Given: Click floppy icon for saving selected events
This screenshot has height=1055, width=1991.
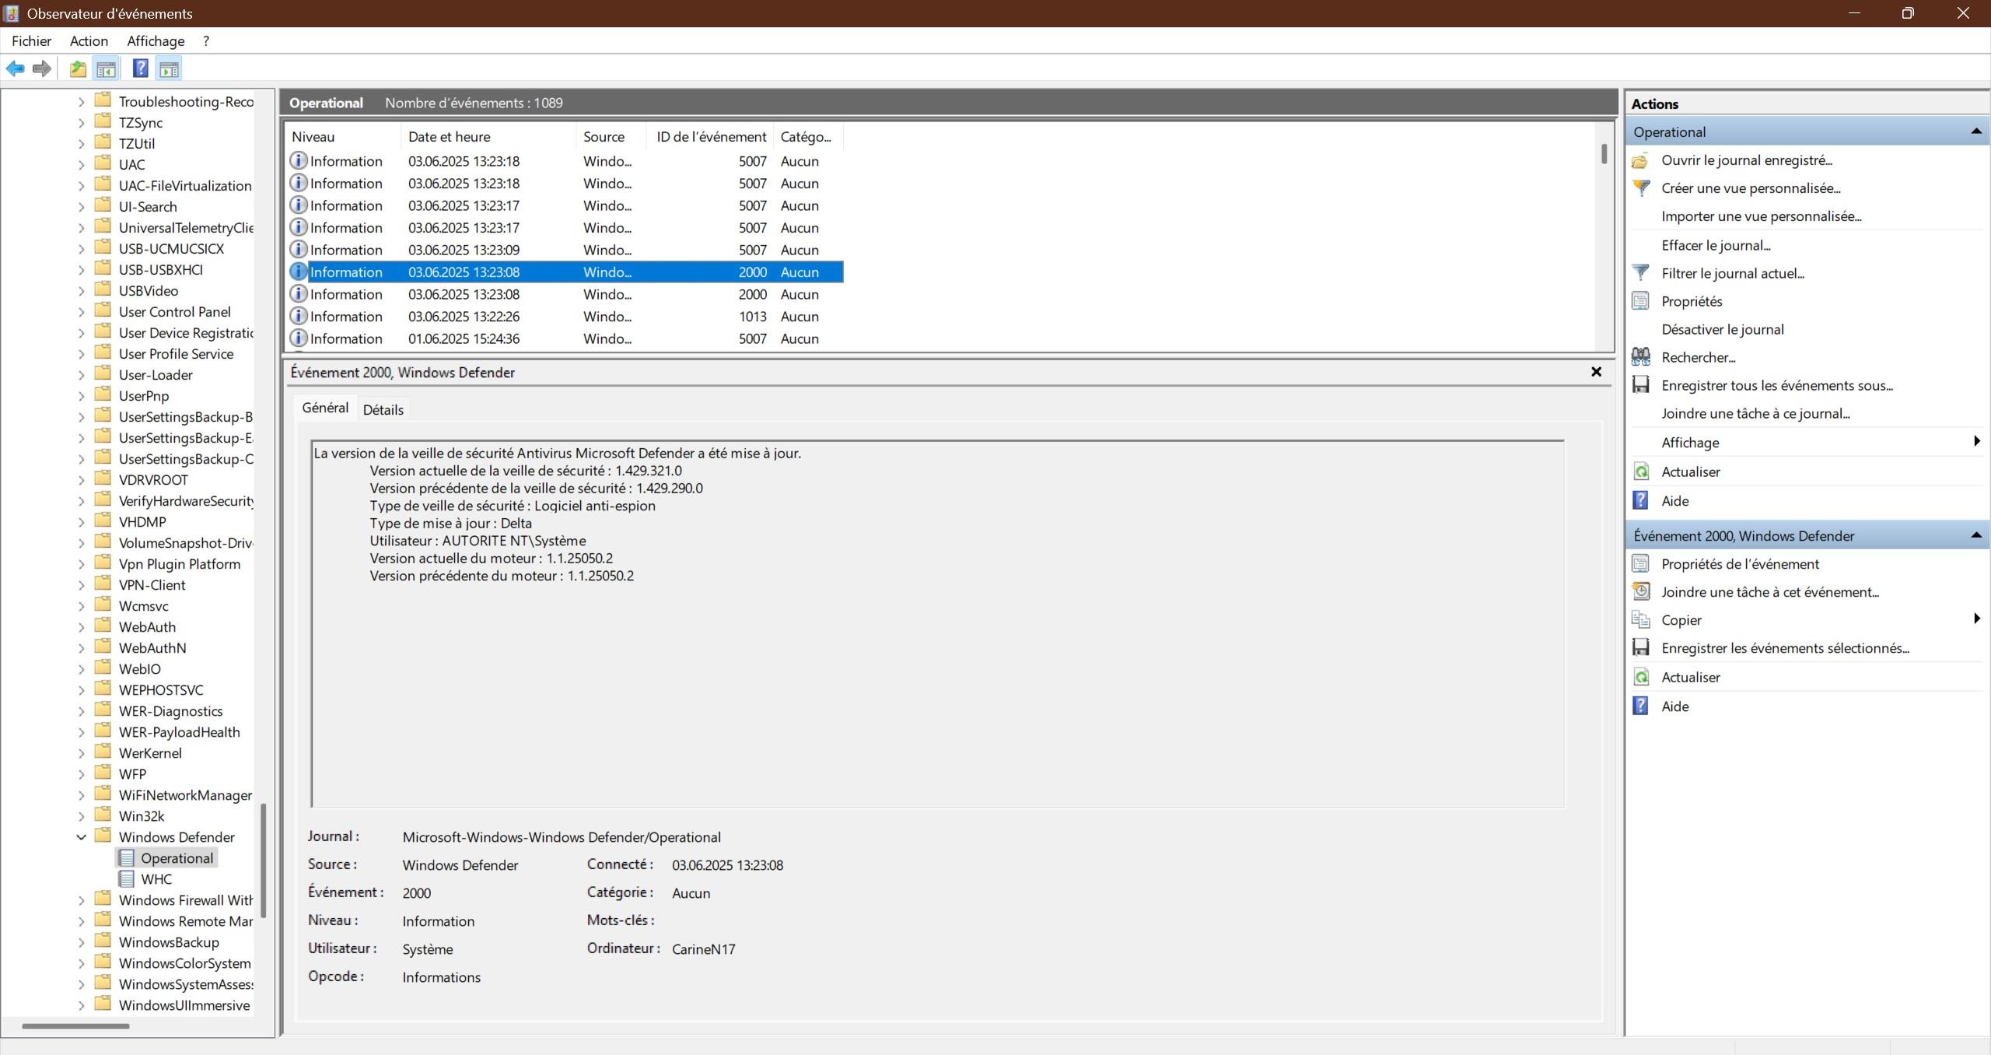Looking at the screenshot, I should tap(1640, 647).
